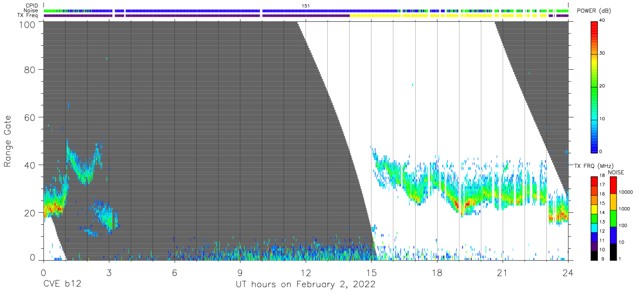639x295 pixels.
Task: Click x-axis tick label '3'
Action: pyautogui.click(x=109, y=273)
